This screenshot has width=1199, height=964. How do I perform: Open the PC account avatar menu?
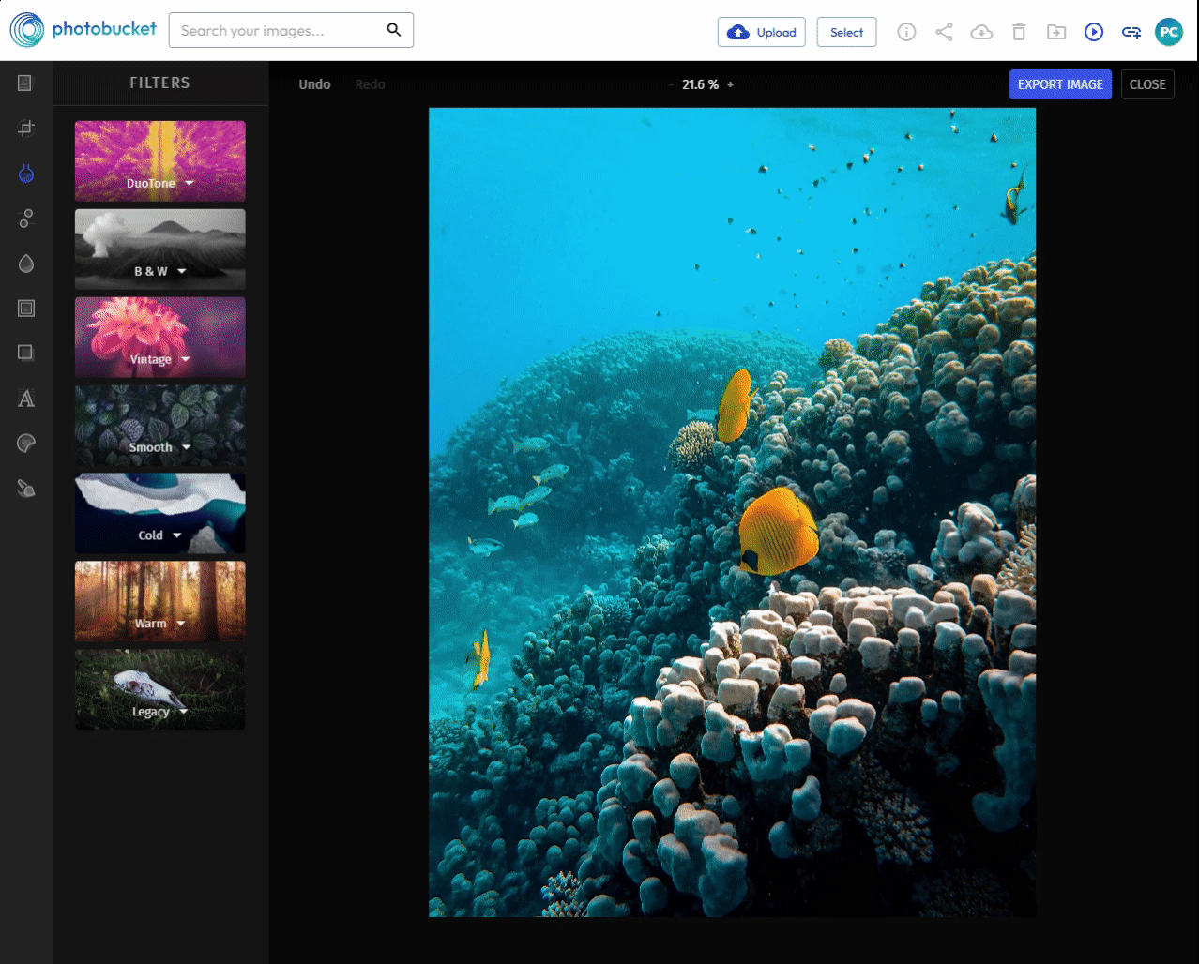pos(1168,32)
